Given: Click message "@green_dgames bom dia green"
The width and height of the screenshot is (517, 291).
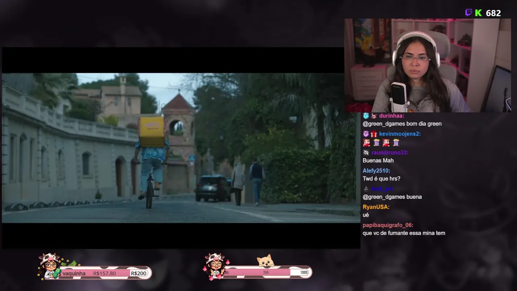Looking at the screenshot, I should click(x=402, y=124).
